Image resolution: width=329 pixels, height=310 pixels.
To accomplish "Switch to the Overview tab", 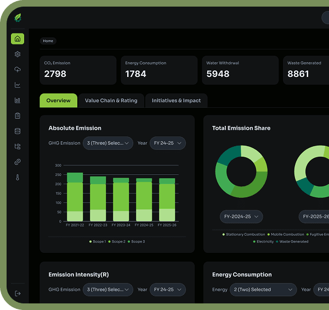I will coord(58,101).
